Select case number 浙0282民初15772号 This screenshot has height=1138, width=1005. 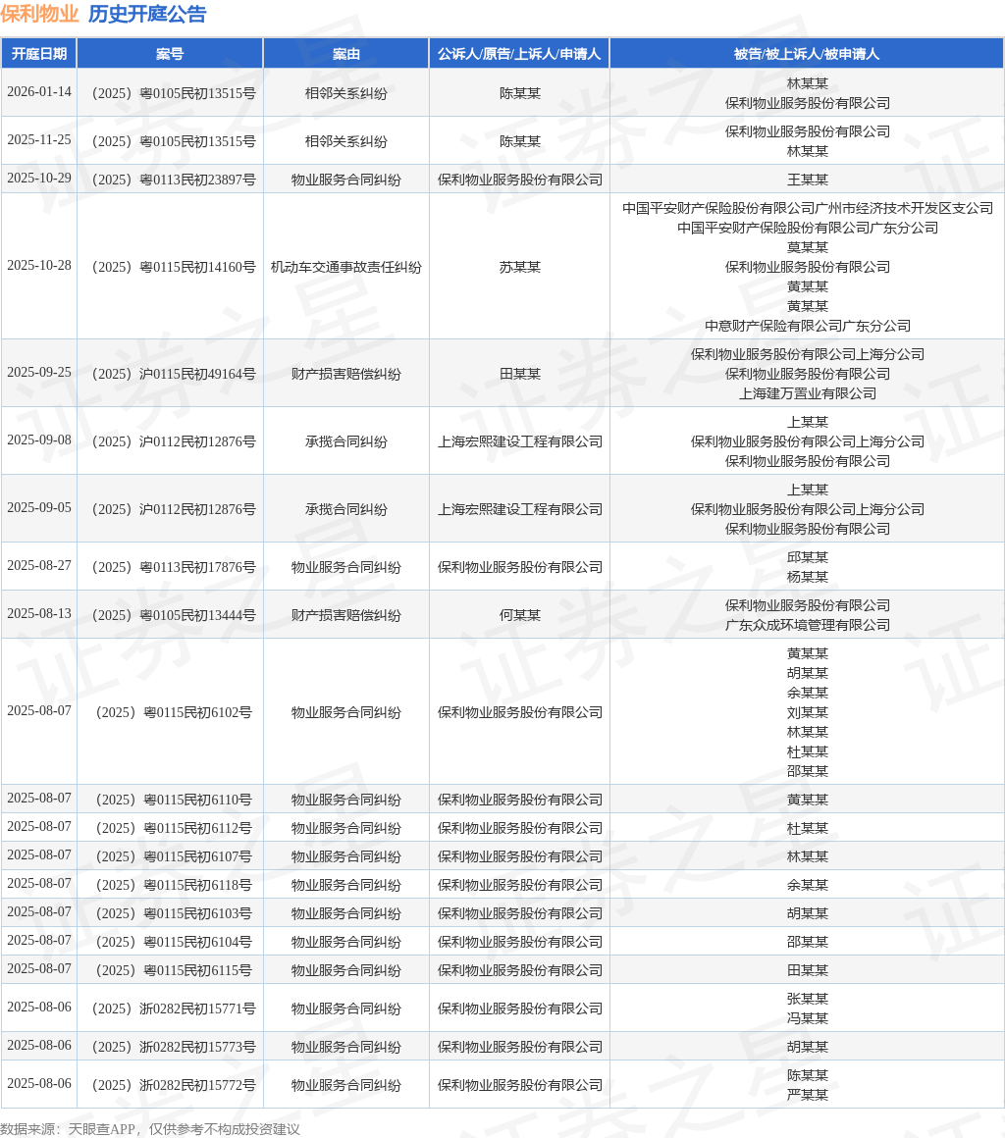coord(173,1085)
